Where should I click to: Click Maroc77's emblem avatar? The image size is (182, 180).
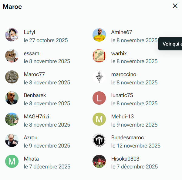tap(12, 77)
